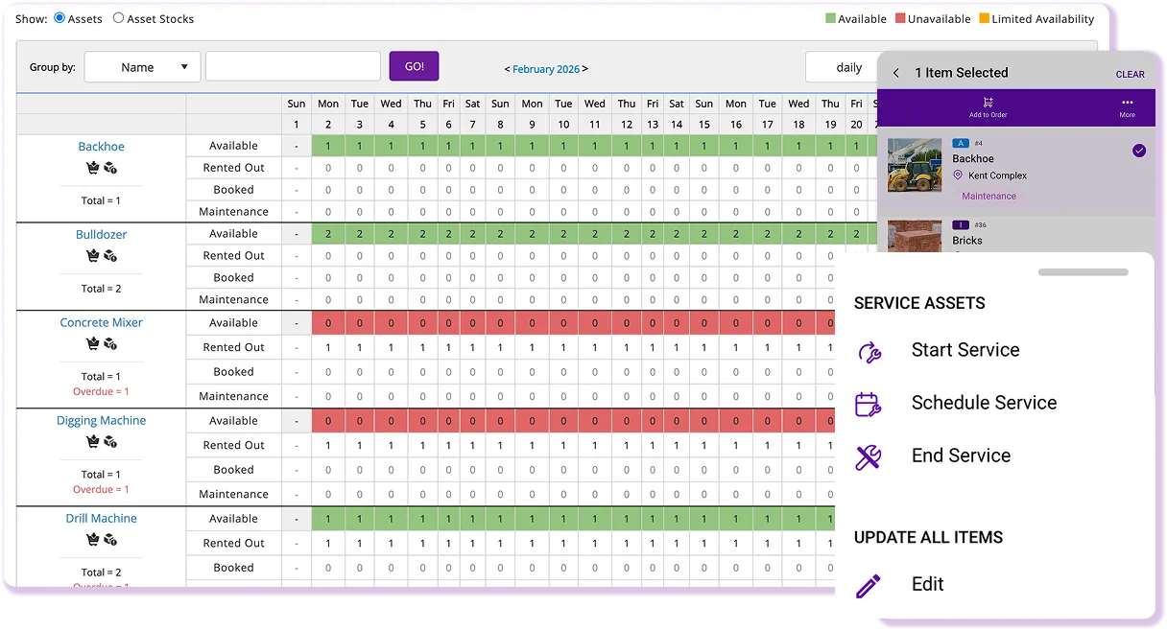
Task: Click the CLEAR link in the selection panel
Action: click(1130, 74)
